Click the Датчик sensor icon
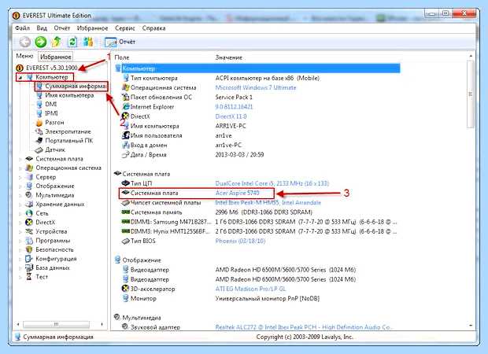The height and width of the screenshot is (354, 488). pyautogui.click(x=39, y=150)
